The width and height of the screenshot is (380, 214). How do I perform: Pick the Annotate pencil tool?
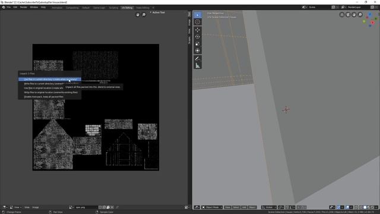pos(198,59)
